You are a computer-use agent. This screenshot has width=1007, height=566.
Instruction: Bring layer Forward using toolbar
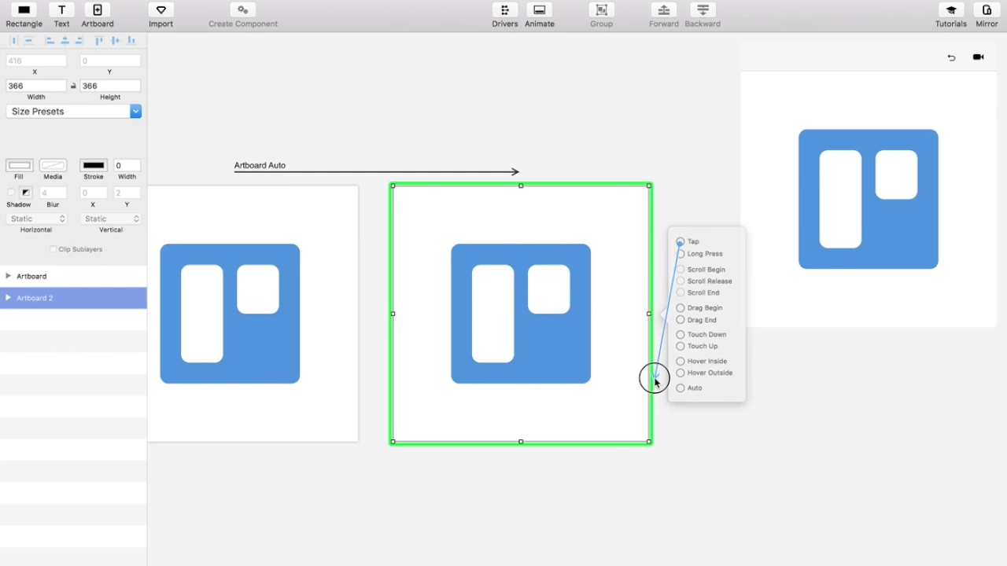click(x=663, y=15)
